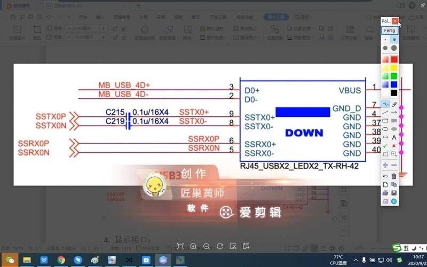Click the options icon beside info icon
The width and height of the screenshot is (427, 267).
tap(385, 201)
